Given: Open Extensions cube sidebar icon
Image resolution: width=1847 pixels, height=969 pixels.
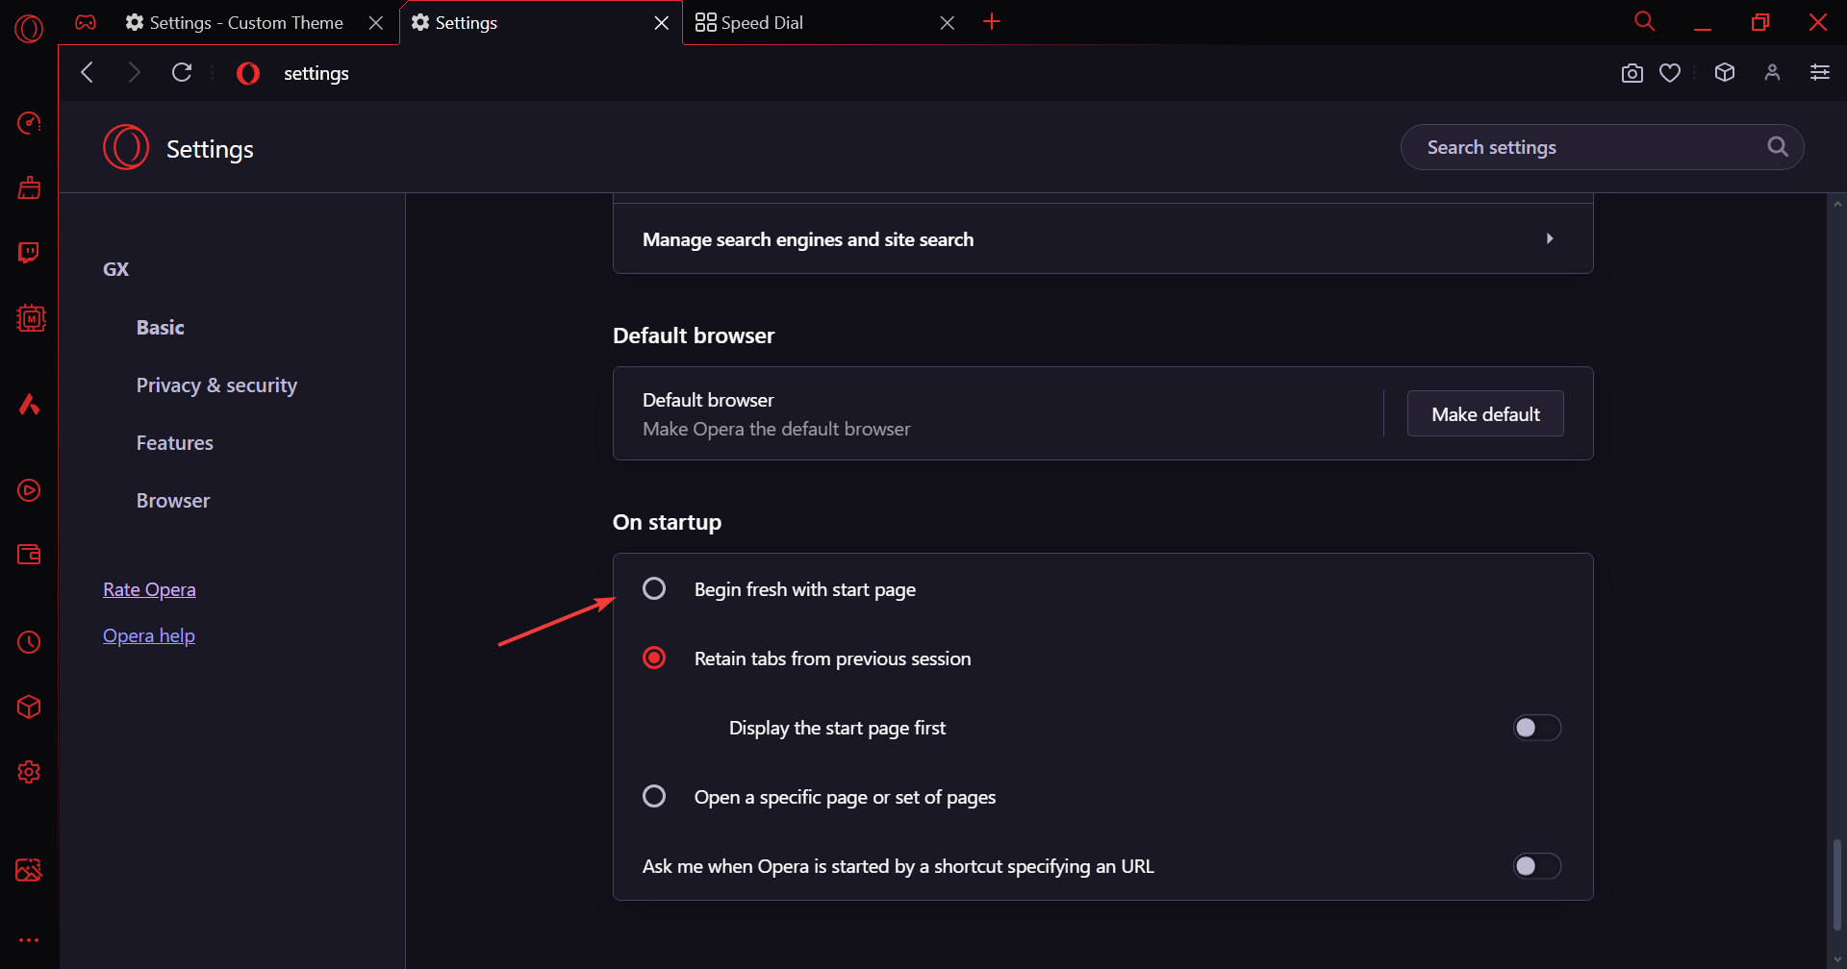Looking at the screenshot, I should 29,708.
